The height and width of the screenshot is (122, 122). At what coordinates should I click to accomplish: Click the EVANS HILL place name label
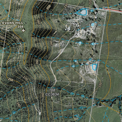tap(13, 23)
